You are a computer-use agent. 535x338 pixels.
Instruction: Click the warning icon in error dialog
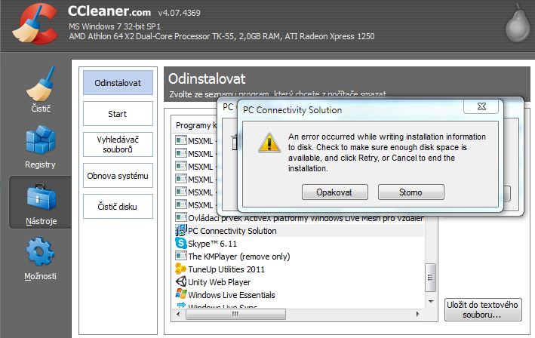click(269, 143)
